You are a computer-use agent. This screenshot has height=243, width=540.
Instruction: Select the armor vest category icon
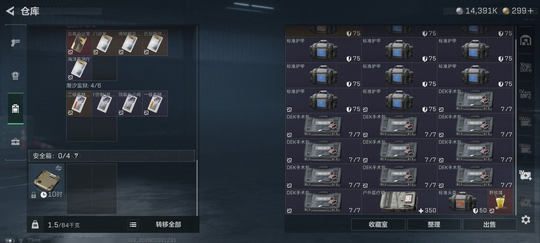pos(16,76)
